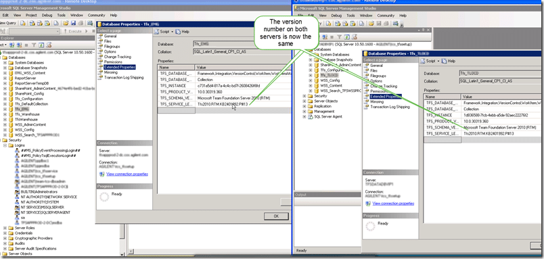Click Refresh icon in right Object Explorer toolbar

pyautogui.click(x=346, y=37)
